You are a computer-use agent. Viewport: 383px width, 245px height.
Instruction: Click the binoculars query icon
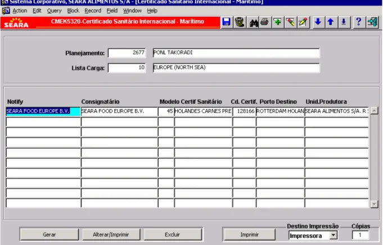(x=254, y=22)
